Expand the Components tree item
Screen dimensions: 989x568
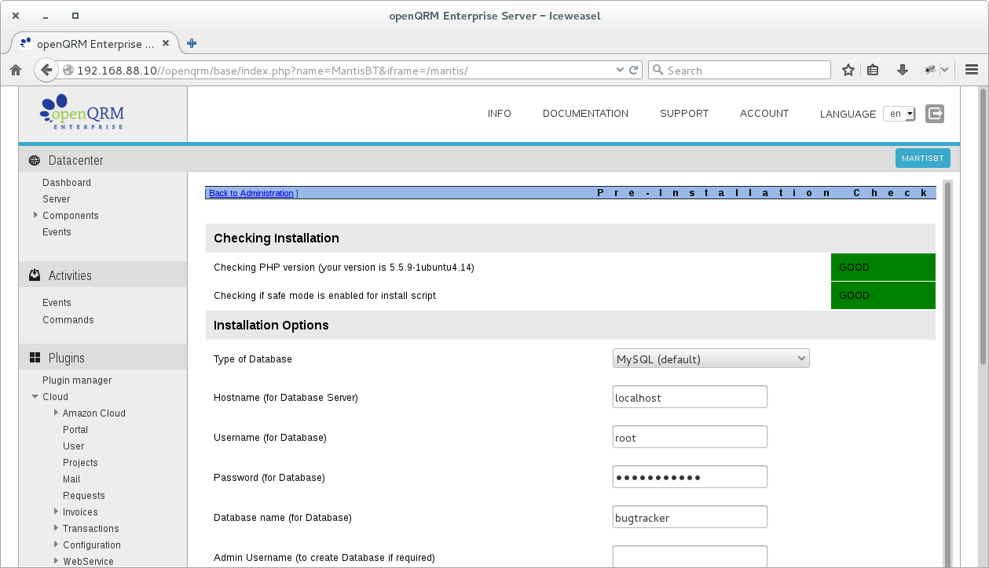coord(35,215)
